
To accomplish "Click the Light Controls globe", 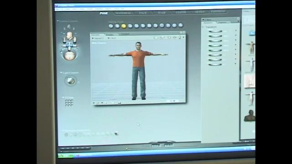I will (71, 81).
